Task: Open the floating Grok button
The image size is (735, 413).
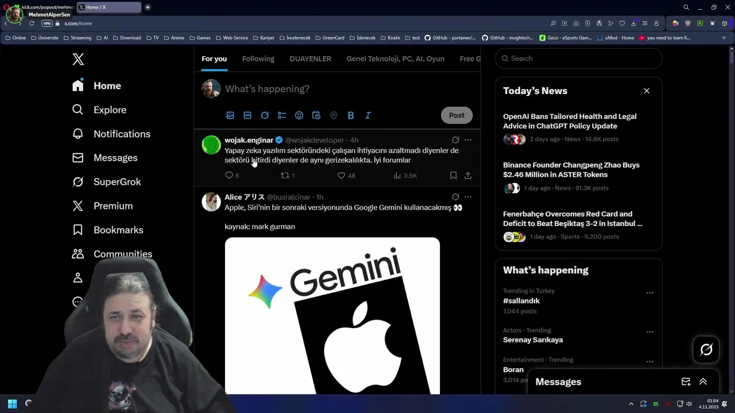Action: pos(706,349)
